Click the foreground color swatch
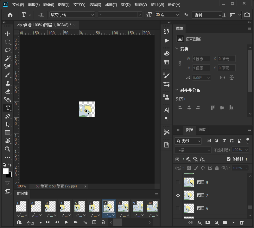The width and height of the screenshot is (254, 228). pos(5,171)
